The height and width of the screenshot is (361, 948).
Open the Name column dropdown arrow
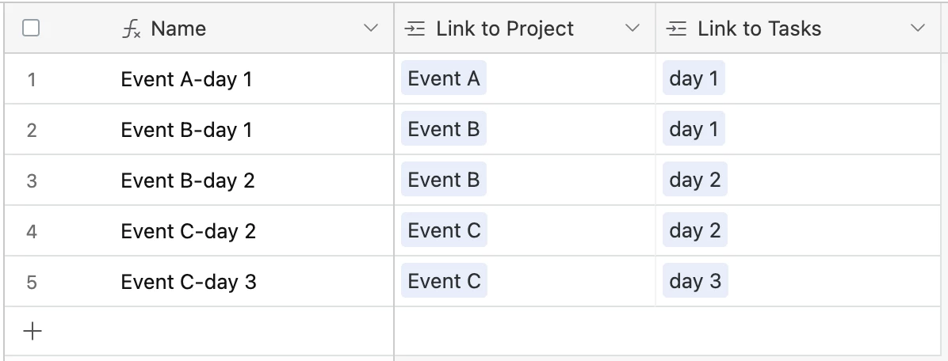(371, 28)
